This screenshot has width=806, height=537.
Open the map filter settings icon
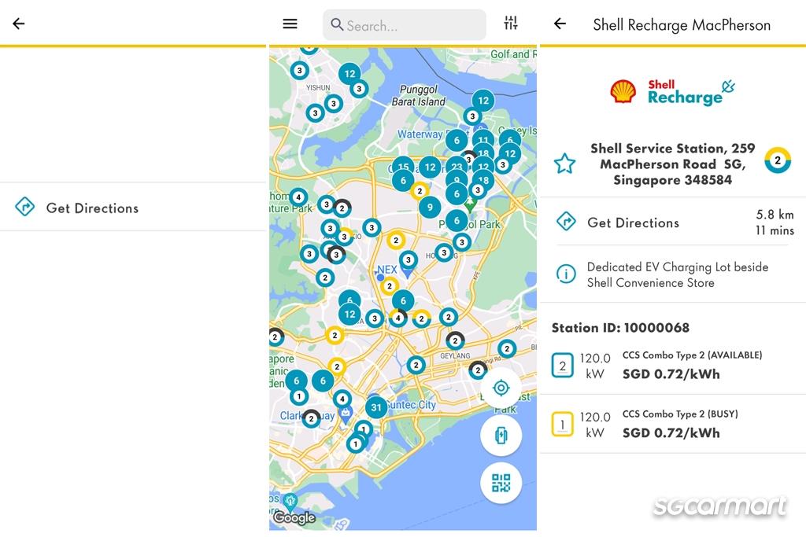tap(511, 24)
